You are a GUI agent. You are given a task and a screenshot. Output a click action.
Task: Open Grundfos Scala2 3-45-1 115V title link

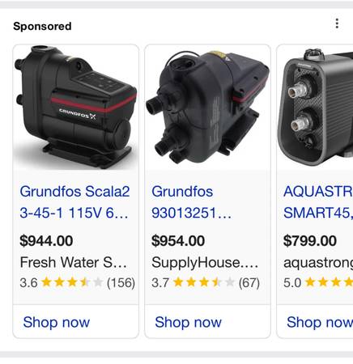coord(74,202)
